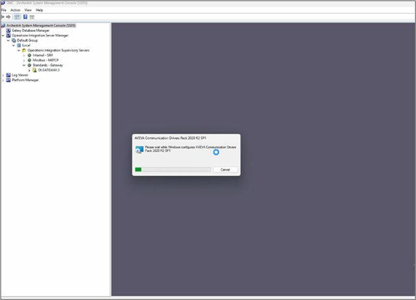Cancel the AVEVA driver pack configuration
This screenshot has height=300, width=416.
click(x=225, y=169)
